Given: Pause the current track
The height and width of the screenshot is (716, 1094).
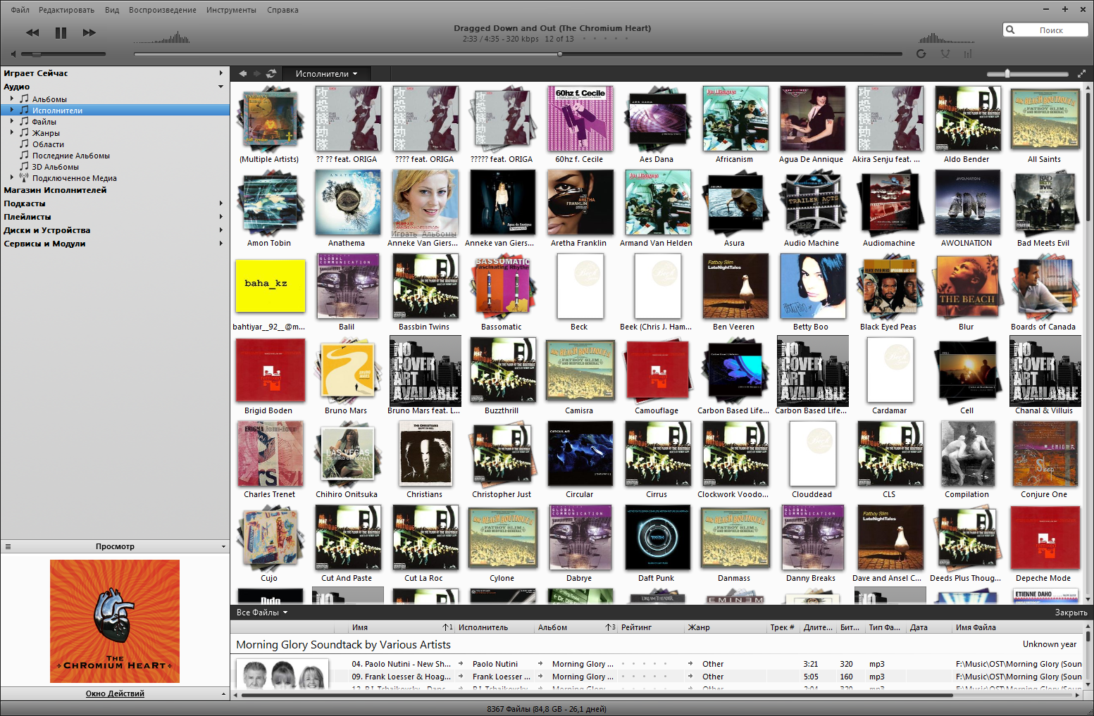Looking at the screenshot, I should (x=61, y=32).
